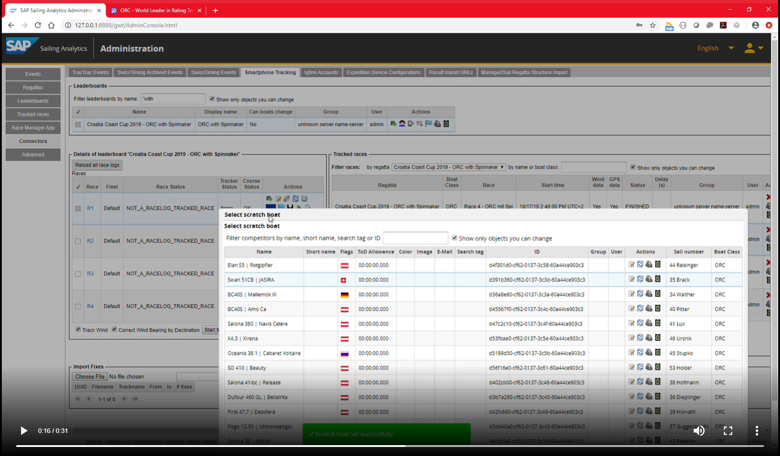Switch to SwissTiming Archived Events tab
This screenshot has height=456, width=780.
(150, 72)
